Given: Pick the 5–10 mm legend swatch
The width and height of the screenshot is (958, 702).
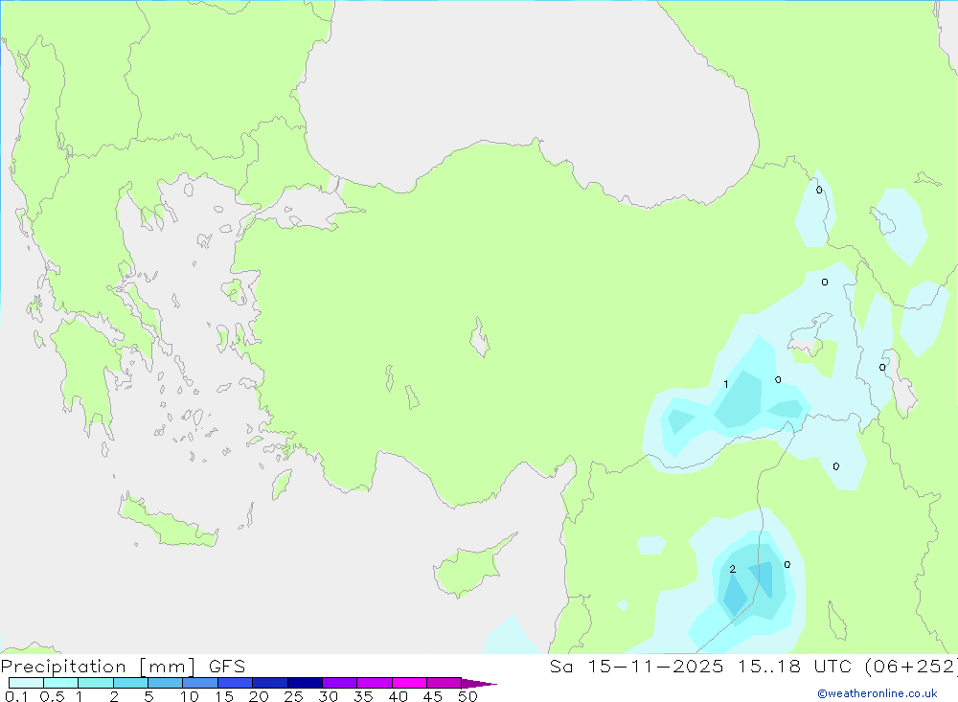Looking at the screenshot, I should [166, 683].
